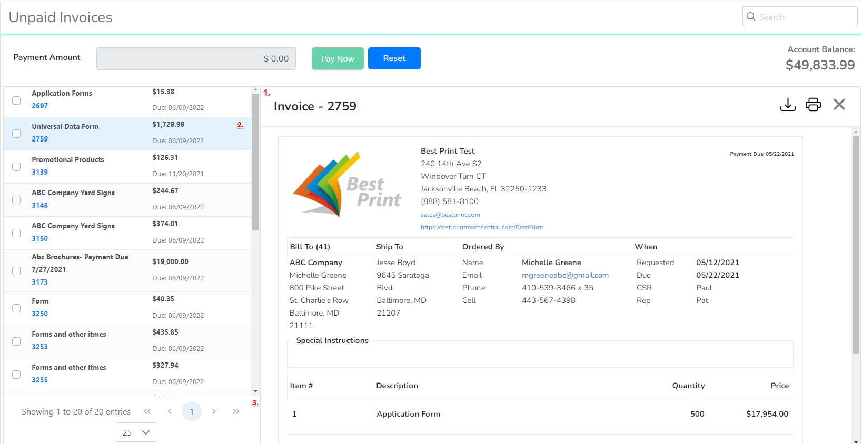Click the $17,954.00 line price
The height and width of the screenshot is (444, 862).
(767, 414)
